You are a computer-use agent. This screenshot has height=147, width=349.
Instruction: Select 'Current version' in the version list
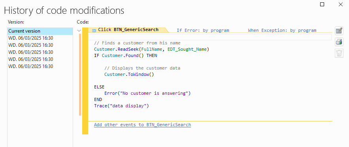point(40,31)
